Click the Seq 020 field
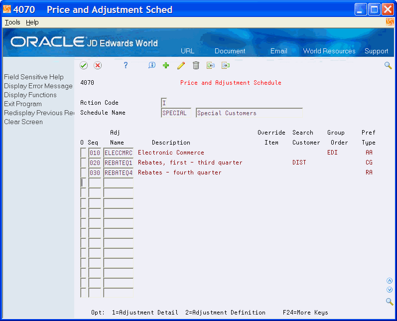Viewport: 397px width, 321px height. pos(95,162)
